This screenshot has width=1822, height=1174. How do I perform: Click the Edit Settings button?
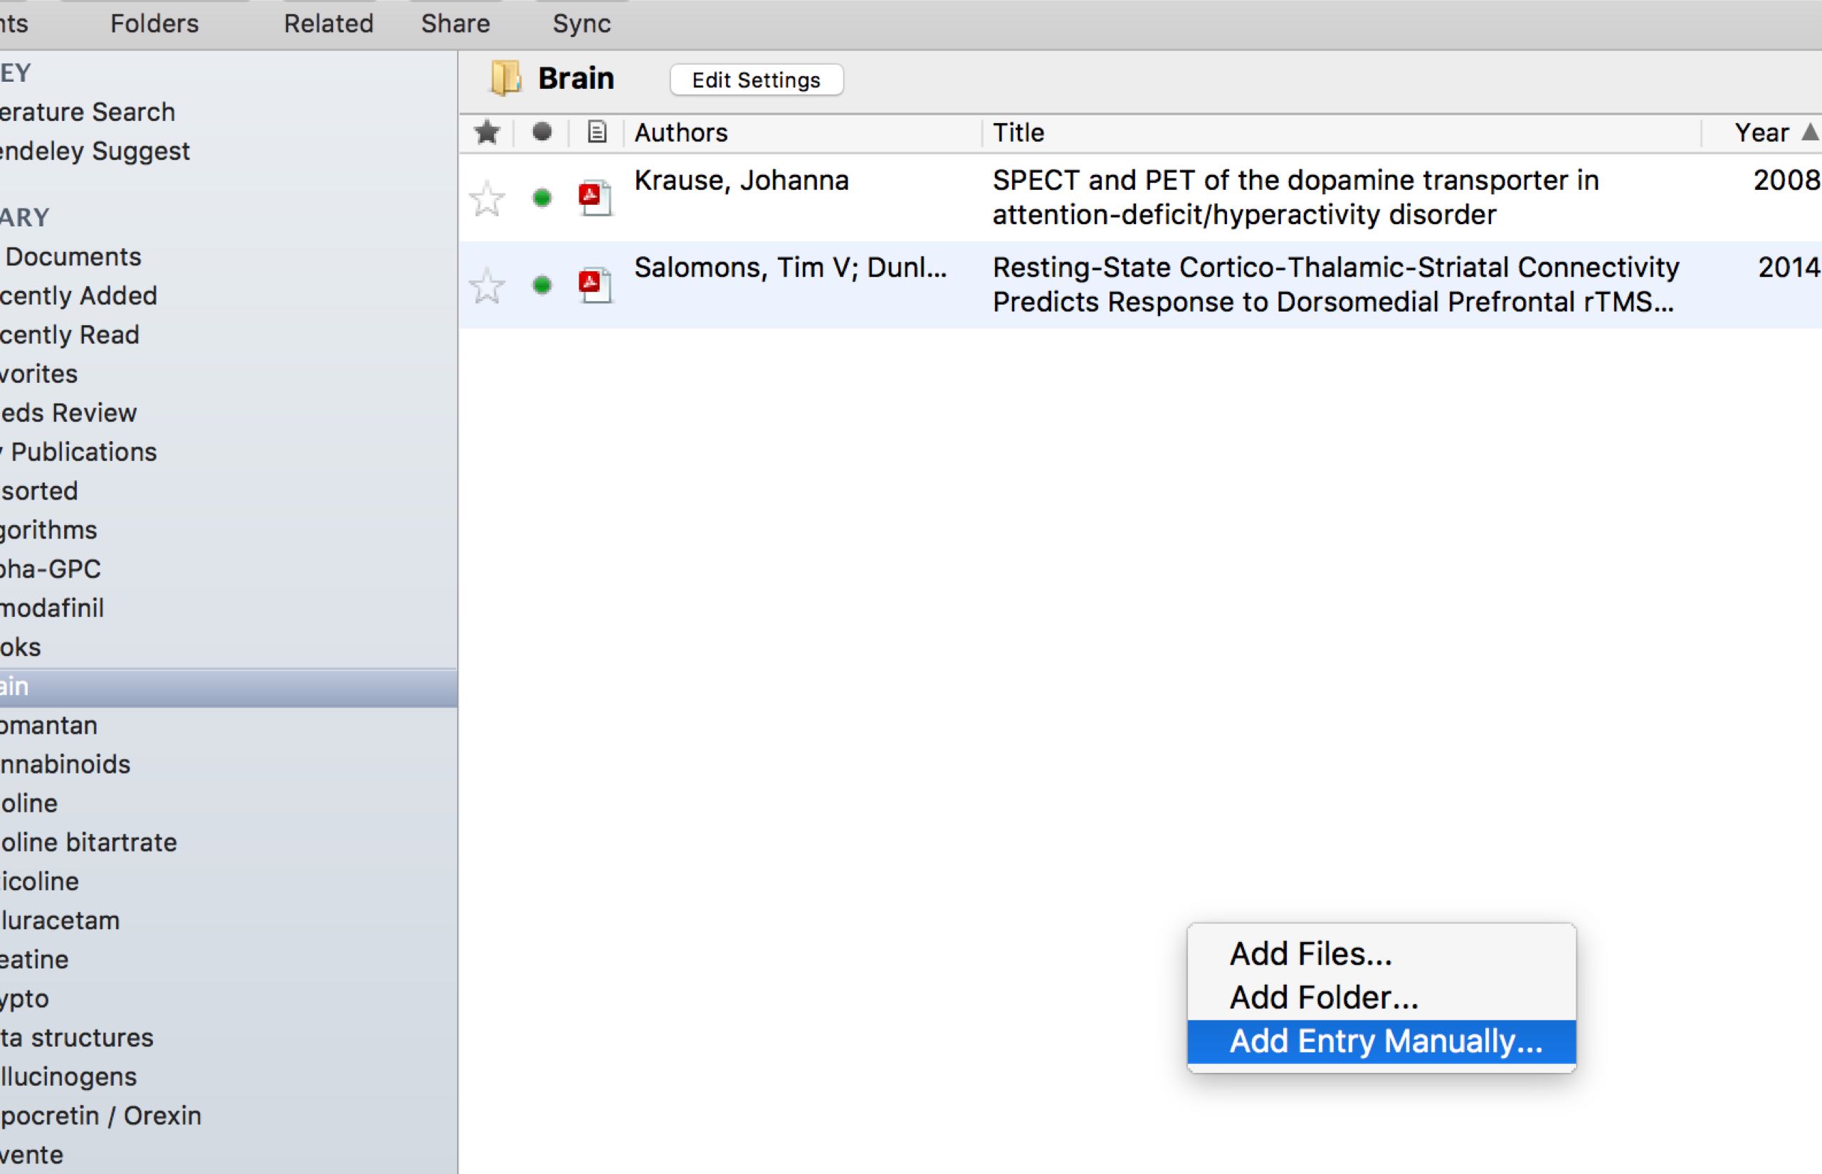coord(757,80)
